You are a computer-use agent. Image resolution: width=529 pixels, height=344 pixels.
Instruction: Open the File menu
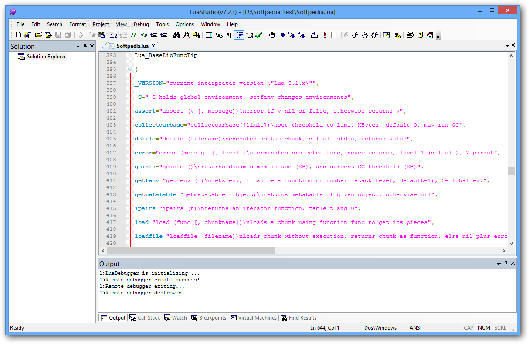(20, 24)
